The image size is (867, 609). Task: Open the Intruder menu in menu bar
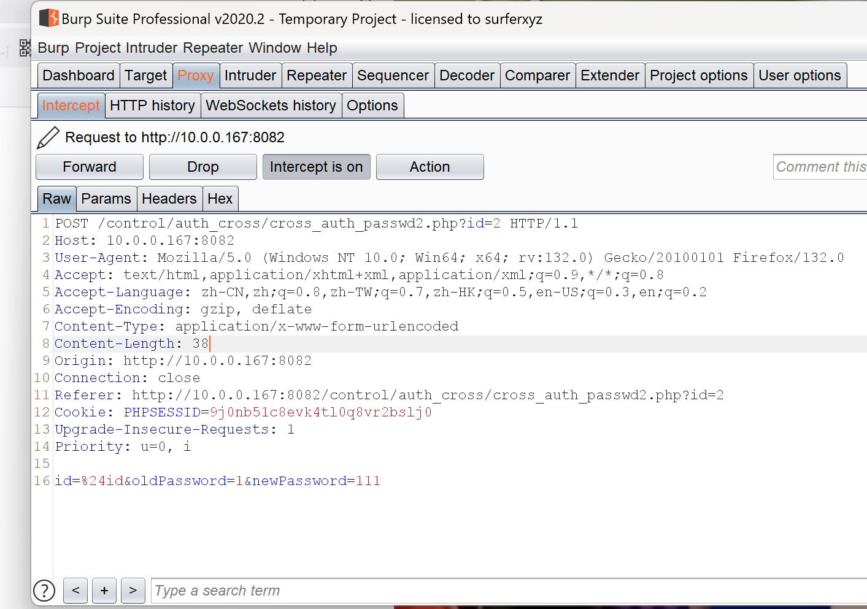[x=152, y=48]
